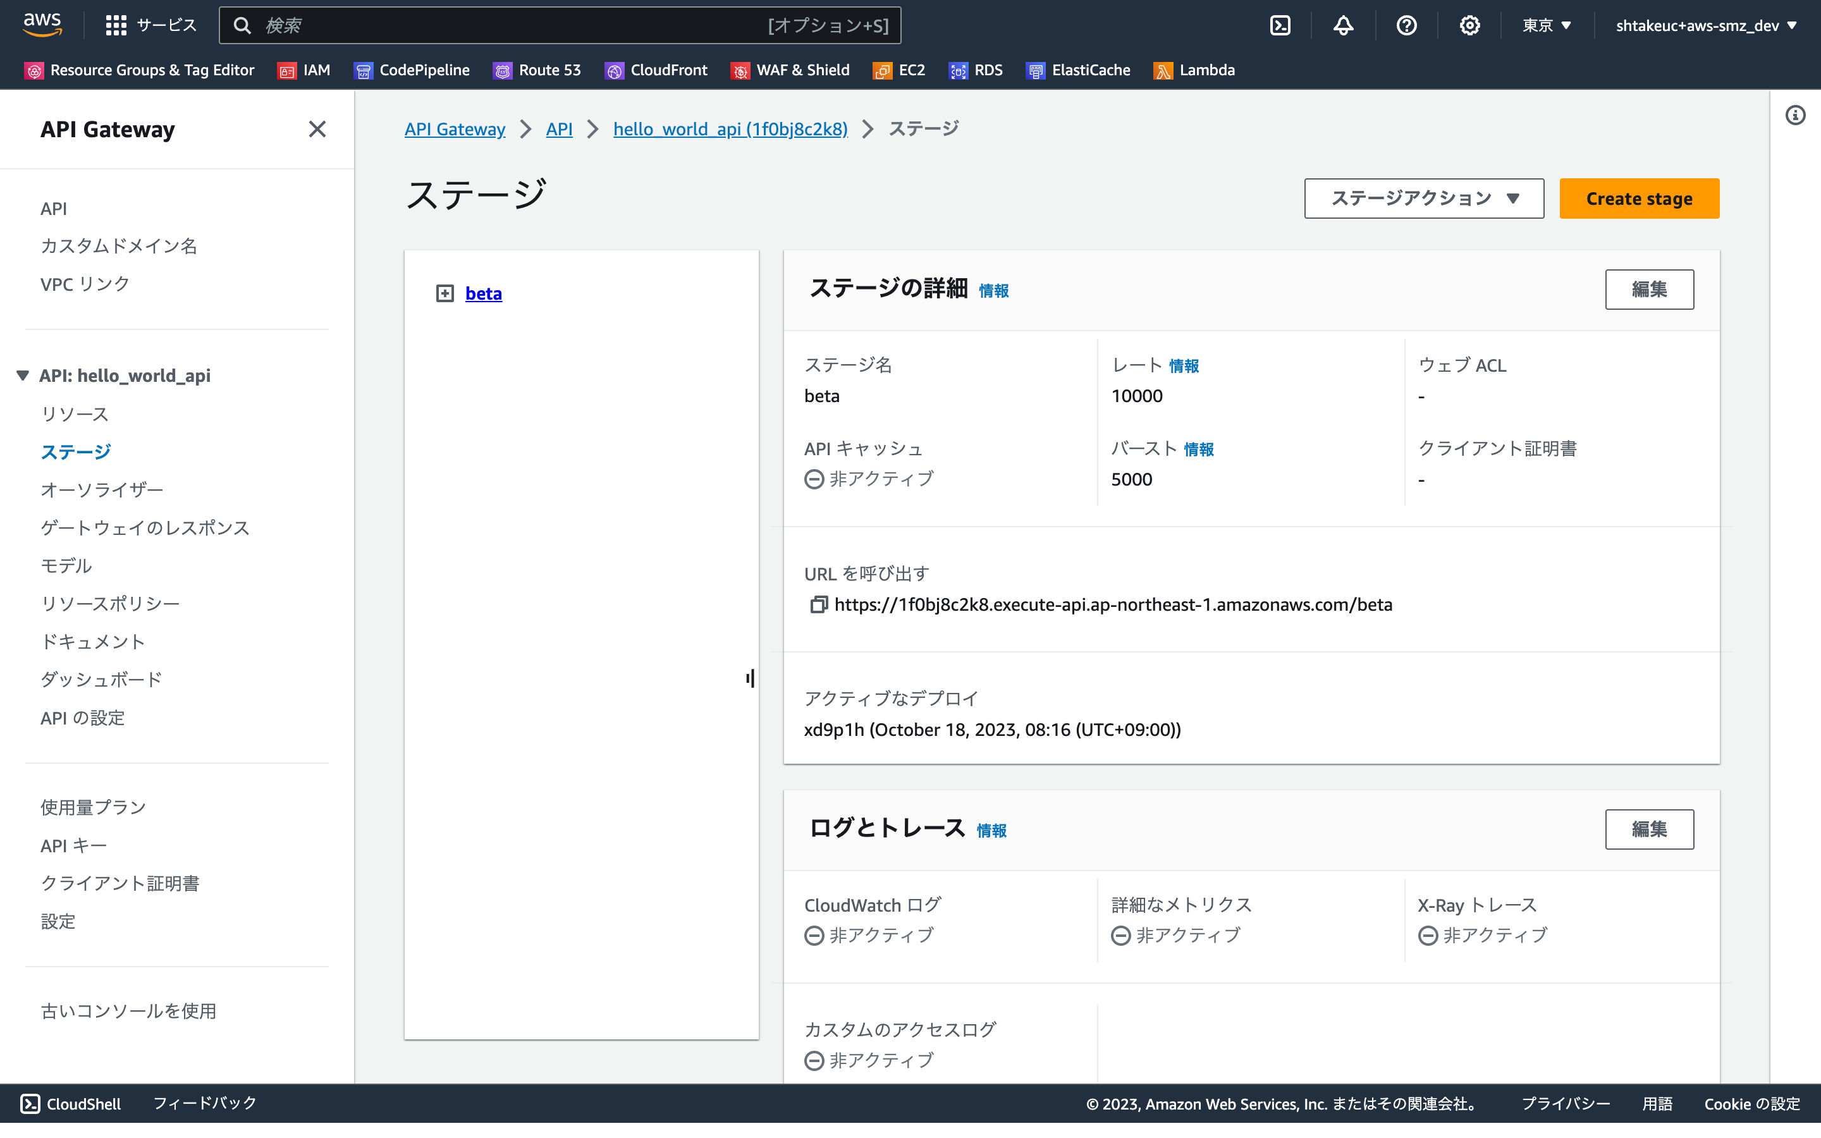Open 使用量プラン in the sidebar
Image resolution: width=1821 pixels, height=1138 pixels.
[x=94, y=807]
